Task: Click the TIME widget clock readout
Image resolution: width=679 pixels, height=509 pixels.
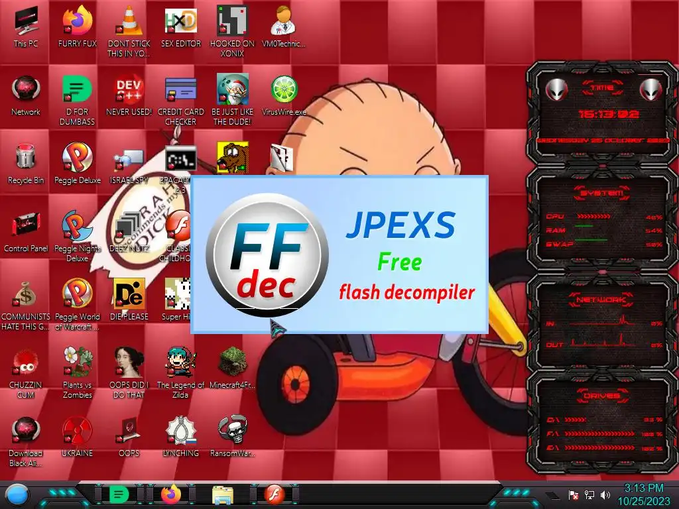Action: [609, 114]
